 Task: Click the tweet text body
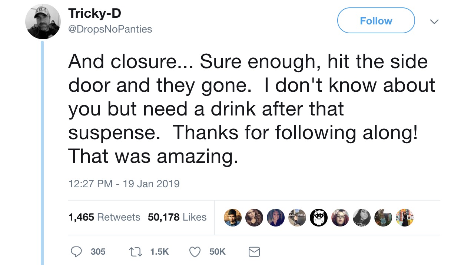click(x=248, y=109)
